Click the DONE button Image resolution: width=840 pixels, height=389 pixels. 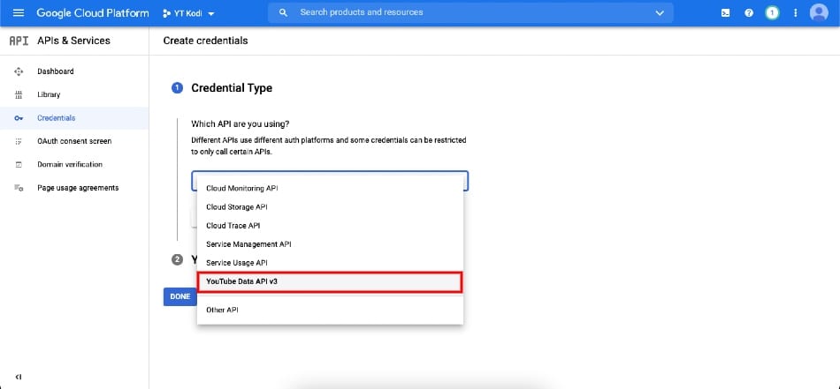(180, 296)
